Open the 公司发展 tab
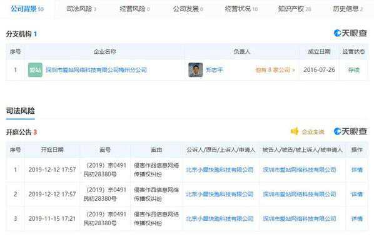This screenshot has width=374, height=249. point(188,9)
